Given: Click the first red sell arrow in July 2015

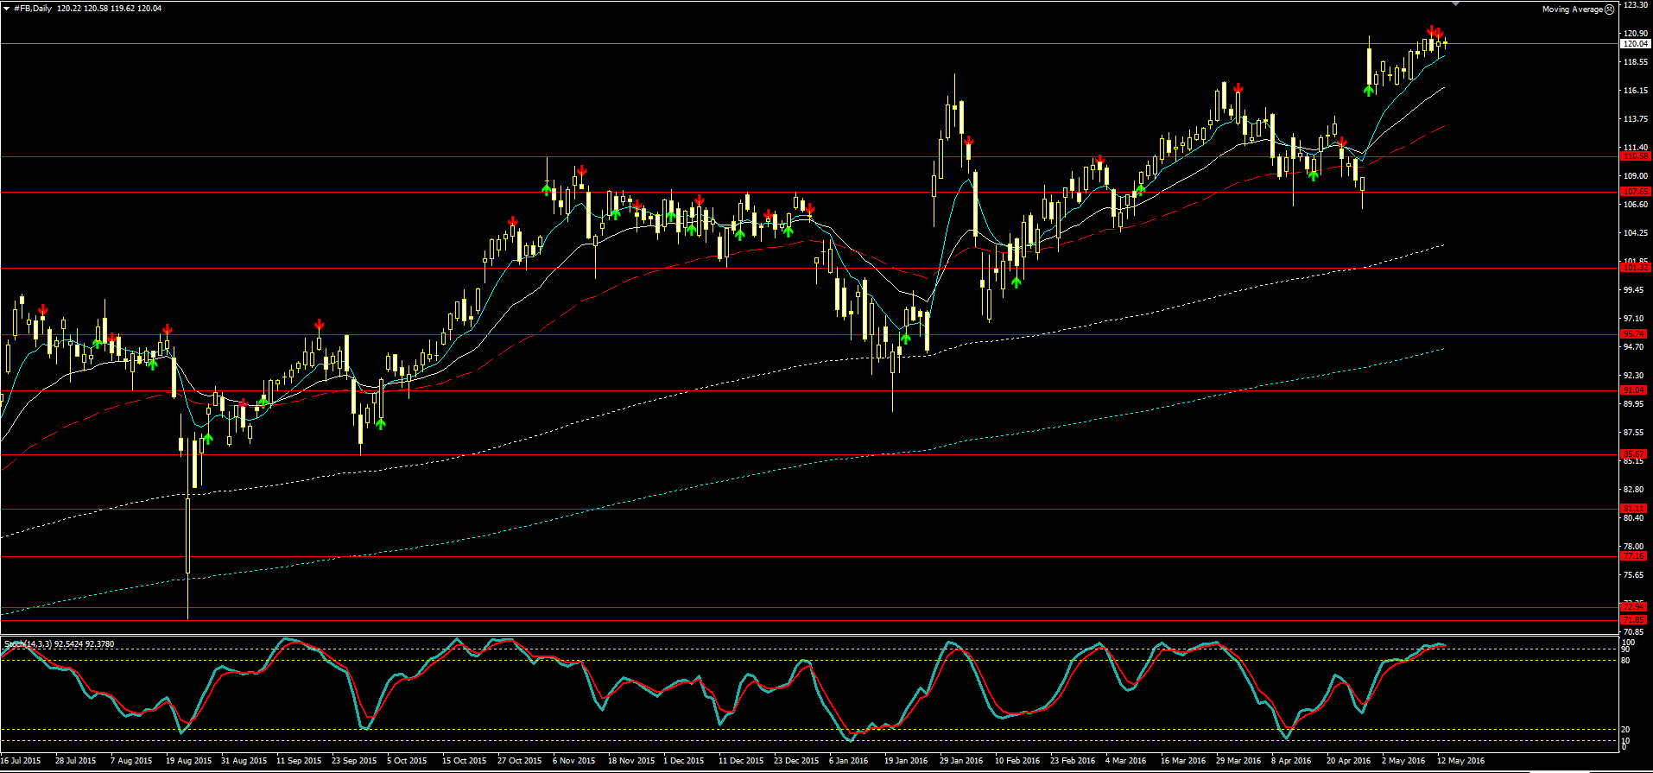Looking at the screenshot, I should [x=42, y=310].
